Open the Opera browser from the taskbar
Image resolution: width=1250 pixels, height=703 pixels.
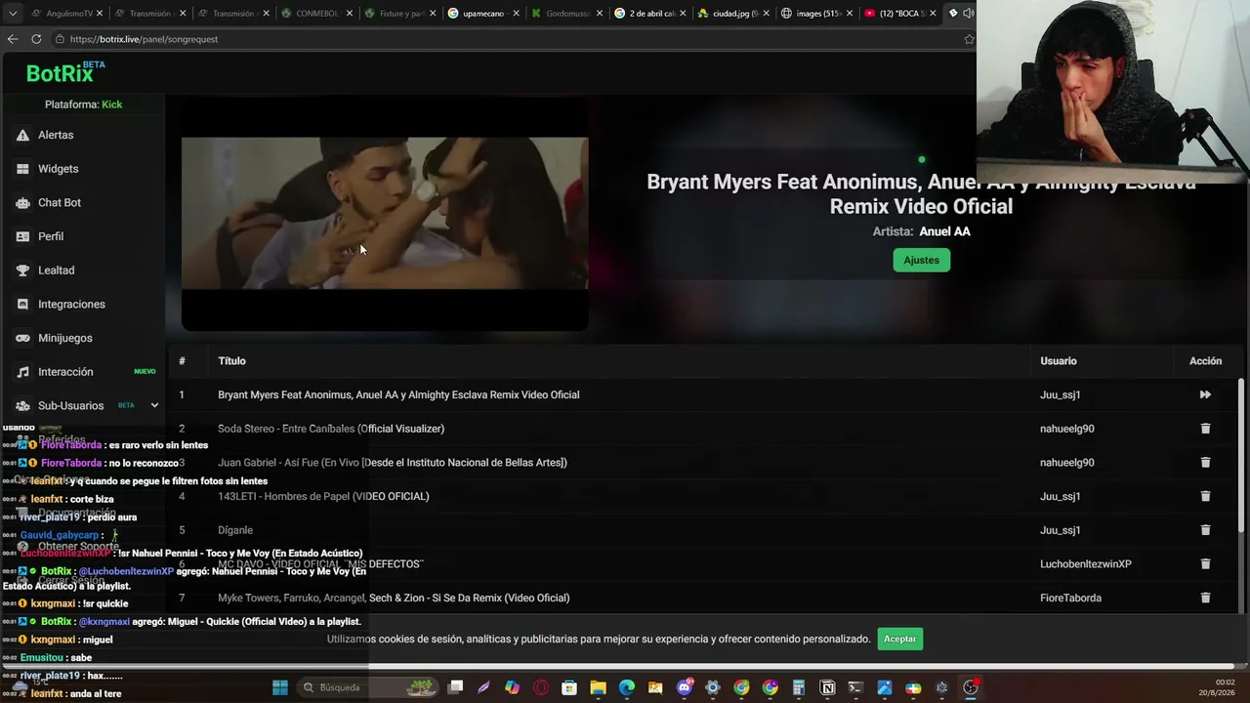[541, 687]
